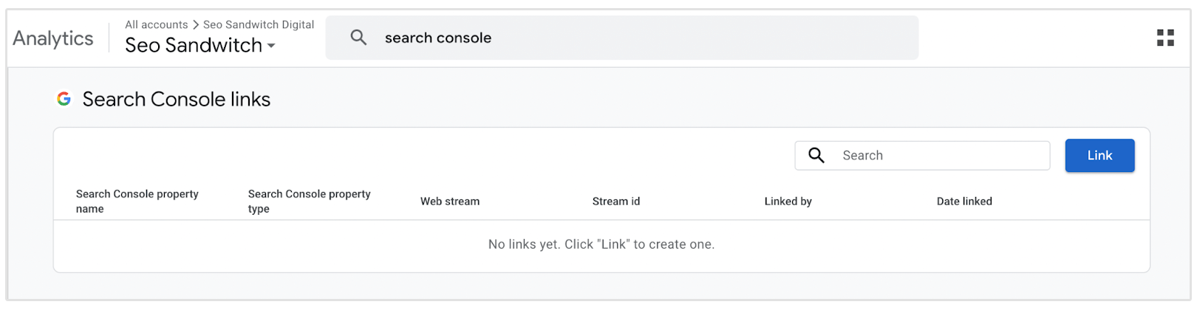1197x310 pixels.
Task: Open the Seo Sandwitch Digital account breadcrumb
Action: (x=259, y=25)
